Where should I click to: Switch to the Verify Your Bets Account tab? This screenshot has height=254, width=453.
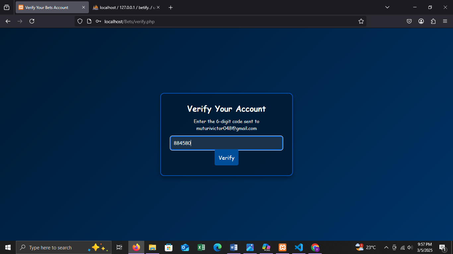52,7
